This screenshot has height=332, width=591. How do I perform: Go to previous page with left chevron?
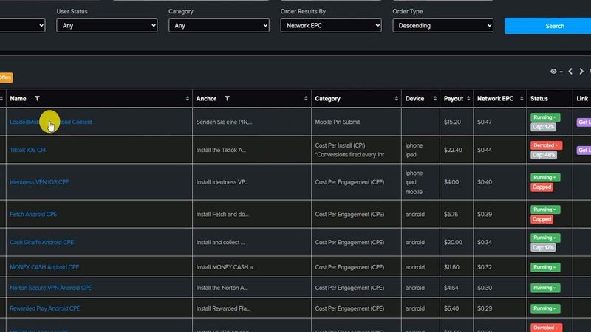570,72
